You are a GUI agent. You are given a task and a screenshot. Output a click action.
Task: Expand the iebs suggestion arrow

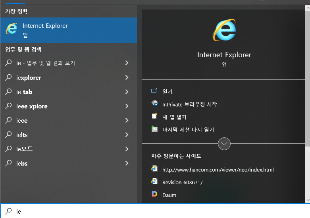coord(127,163)
